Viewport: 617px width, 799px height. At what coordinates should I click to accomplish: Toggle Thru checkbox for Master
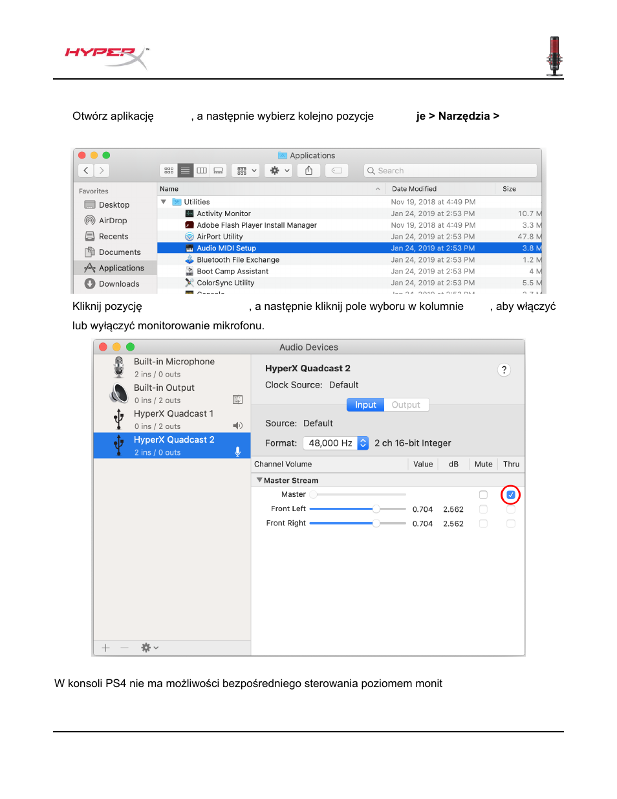[x=511, y=495]
